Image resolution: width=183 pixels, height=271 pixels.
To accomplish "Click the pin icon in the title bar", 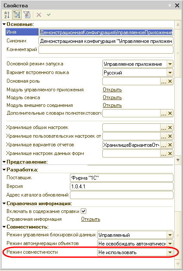I will [170, 6].
